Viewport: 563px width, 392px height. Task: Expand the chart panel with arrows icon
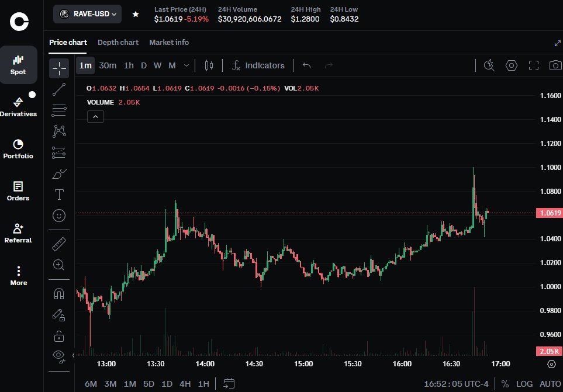(557, 43)
